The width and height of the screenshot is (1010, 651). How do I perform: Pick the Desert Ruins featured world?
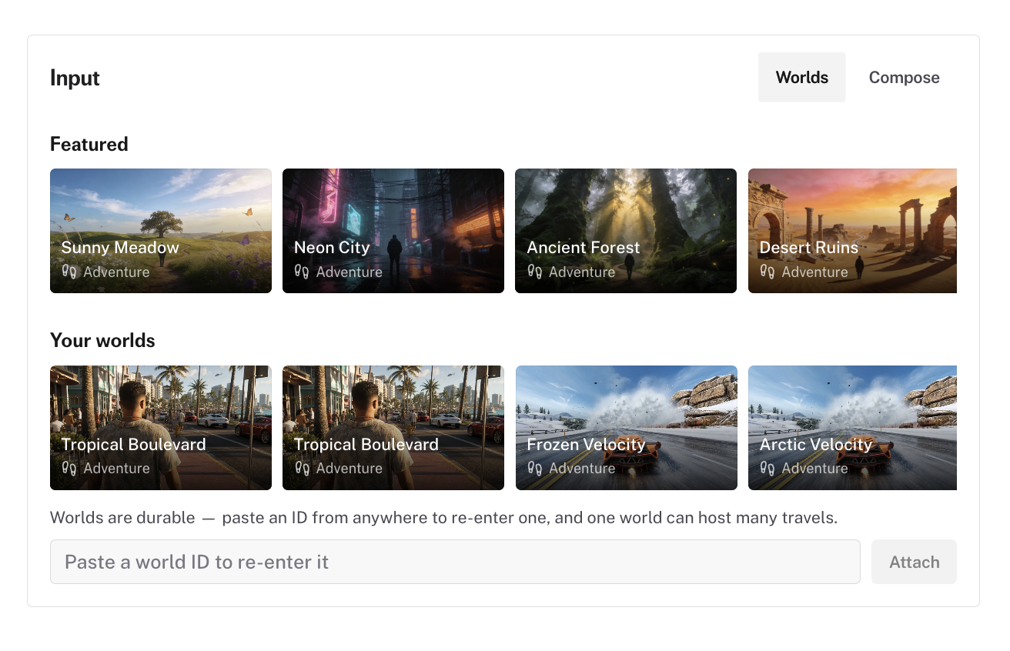852,231
